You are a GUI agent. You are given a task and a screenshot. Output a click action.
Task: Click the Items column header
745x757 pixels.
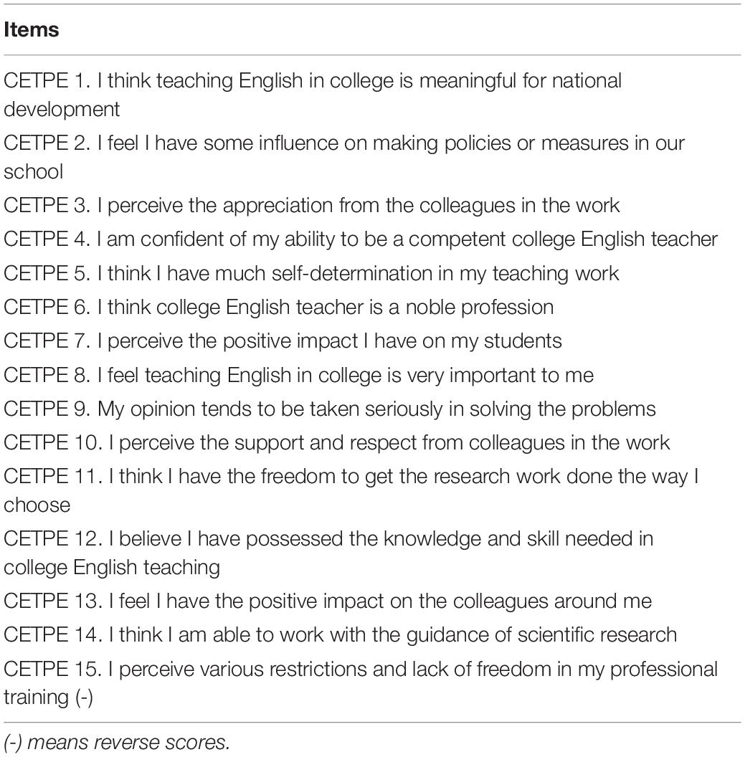point(32,30)
